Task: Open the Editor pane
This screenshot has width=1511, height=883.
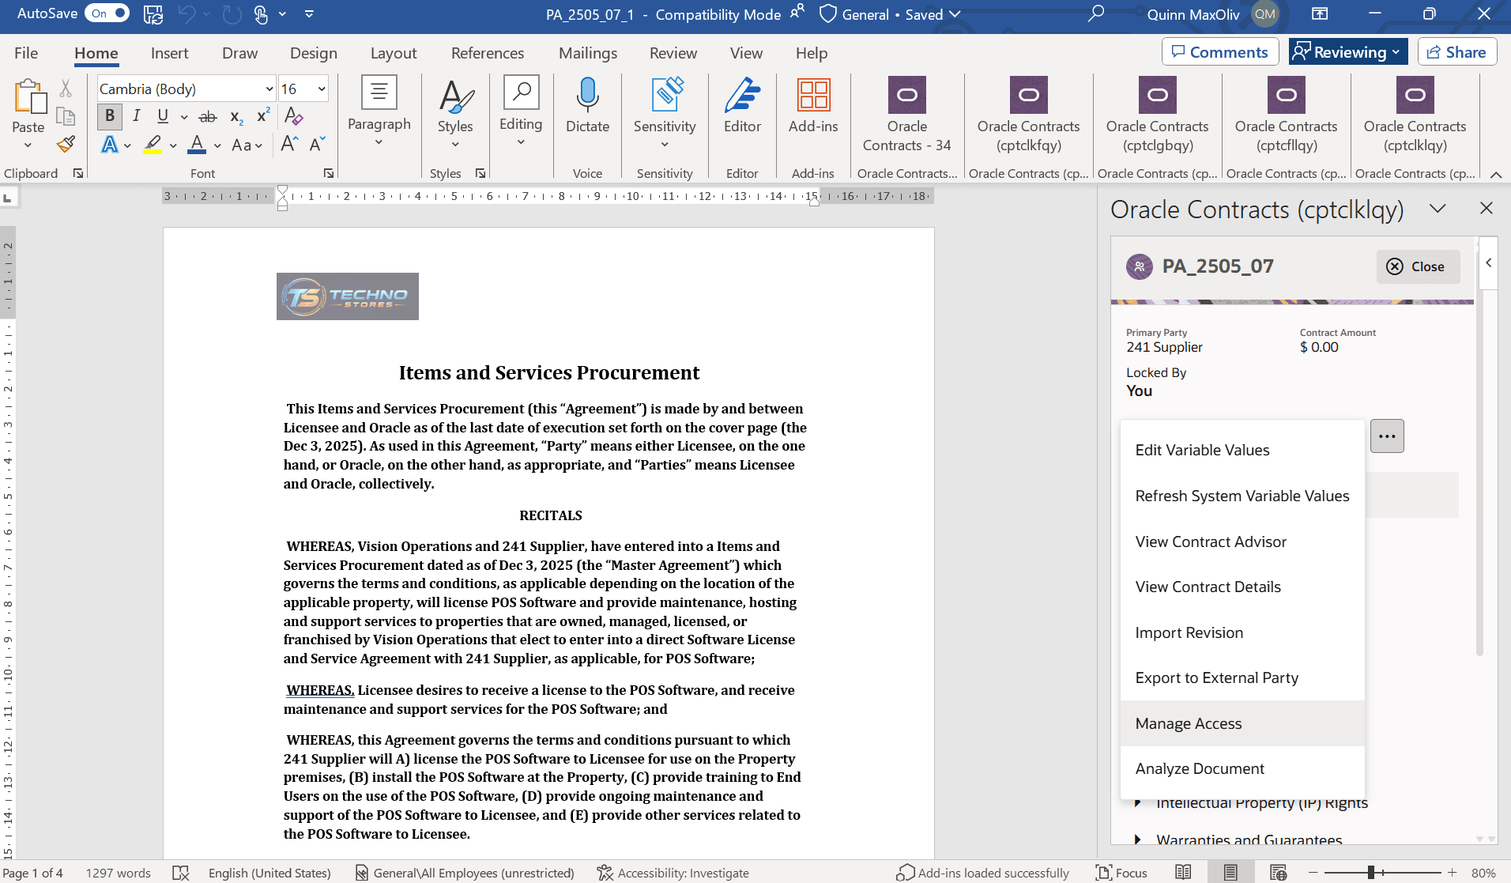Action: coord(742,106)
